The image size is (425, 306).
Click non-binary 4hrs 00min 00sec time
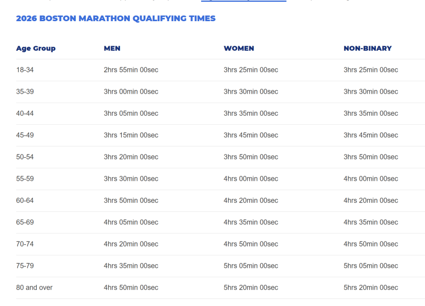coord(371,179)
